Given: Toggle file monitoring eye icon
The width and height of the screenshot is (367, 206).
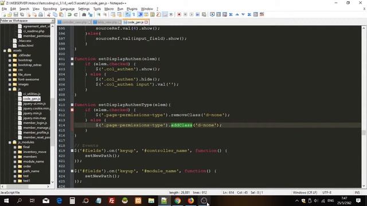Looking at the screenshot, I should [x=171, y=14].
